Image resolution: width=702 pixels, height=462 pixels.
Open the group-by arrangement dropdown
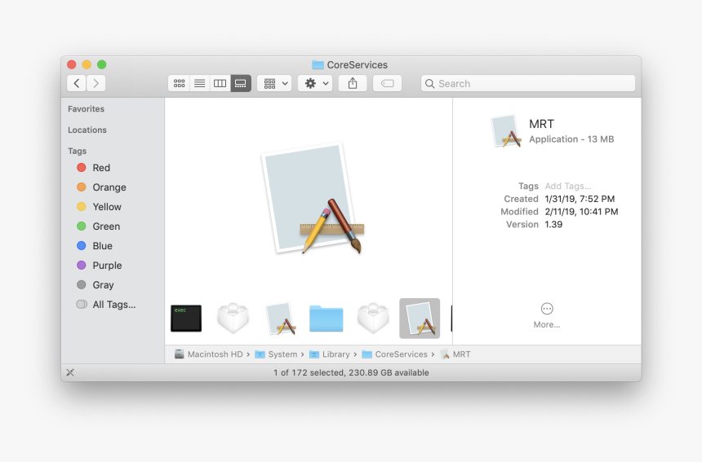pyautogui.click(x=274, y=84)
